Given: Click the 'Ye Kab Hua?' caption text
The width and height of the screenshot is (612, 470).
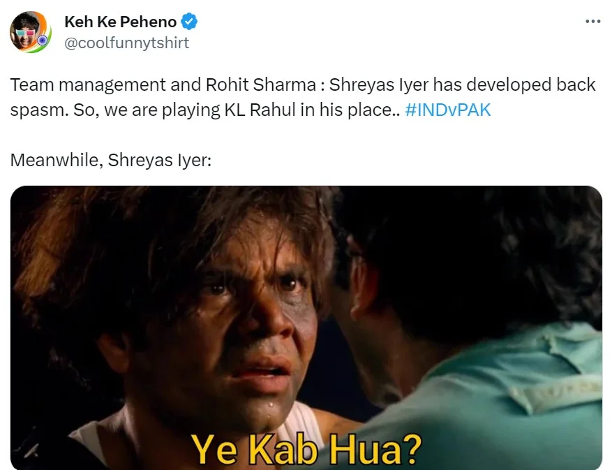Looking at the screenshot, I should [x=306, y=449].
